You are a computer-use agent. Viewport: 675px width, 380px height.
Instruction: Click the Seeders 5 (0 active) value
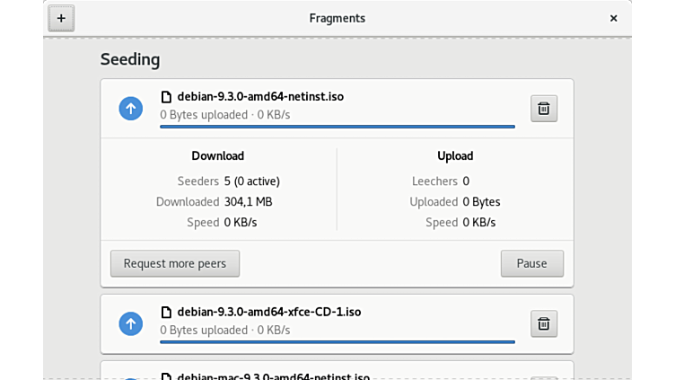[x=251, y=181]
